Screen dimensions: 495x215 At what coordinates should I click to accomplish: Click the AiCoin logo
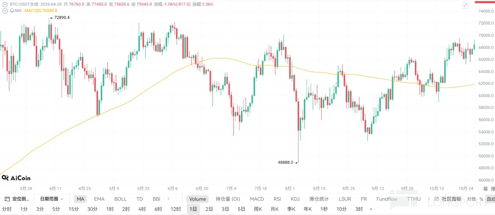[16, 178]
